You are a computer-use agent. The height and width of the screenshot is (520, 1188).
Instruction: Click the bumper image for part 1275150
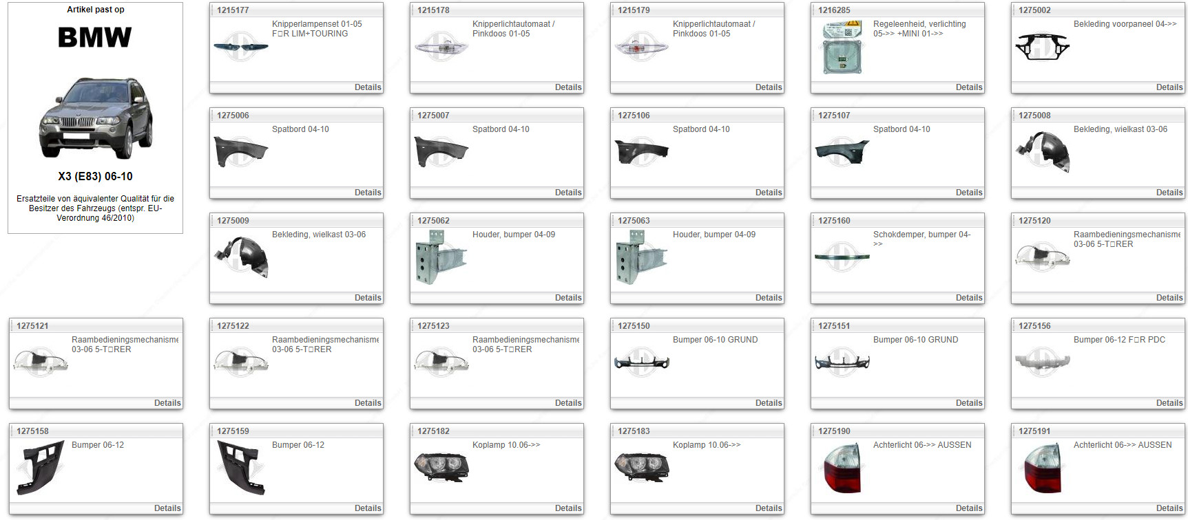point(641,362)
